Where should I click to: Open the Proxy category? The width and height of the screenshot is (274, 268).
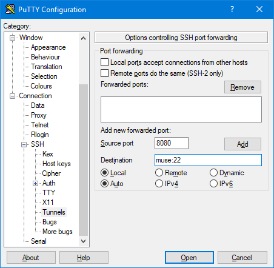pos(39,115)
